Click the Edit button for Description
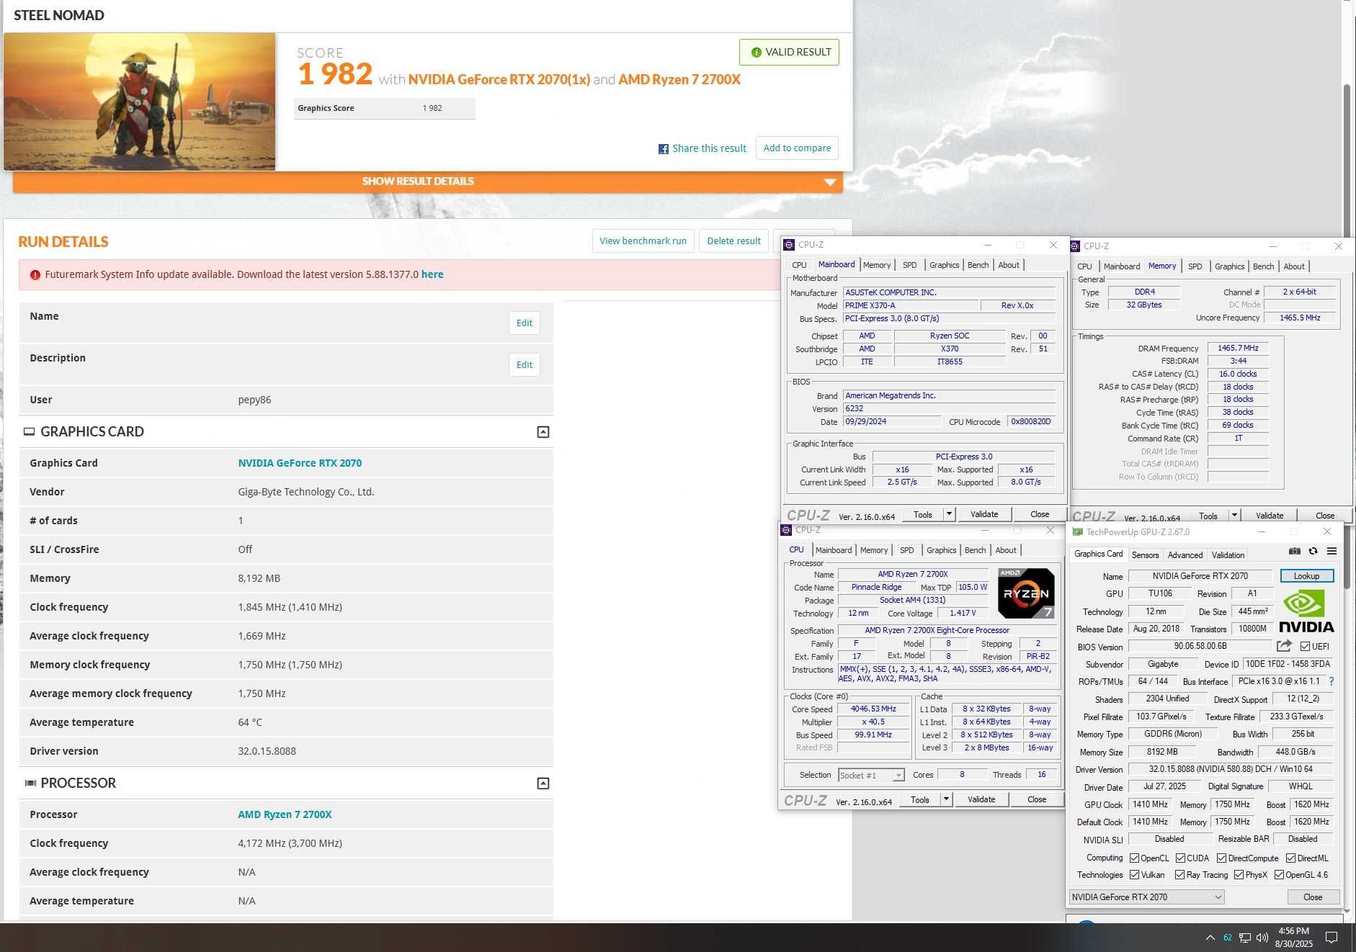The width and height of the screenshot is (1356, 952). point(525,365)
